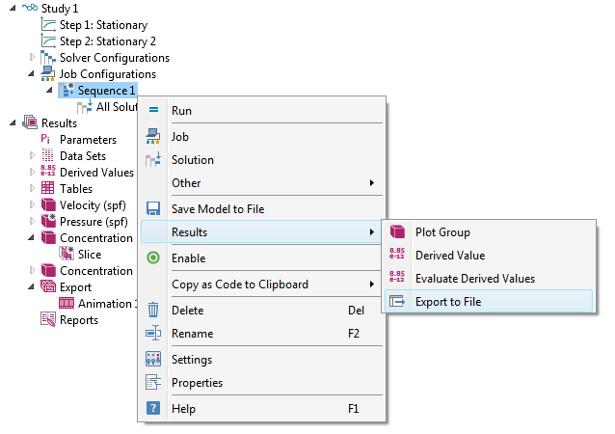This screenshot has height=434, width=615.
Task: Collapse the Study 1 tree node
Action: coord(13,8)
